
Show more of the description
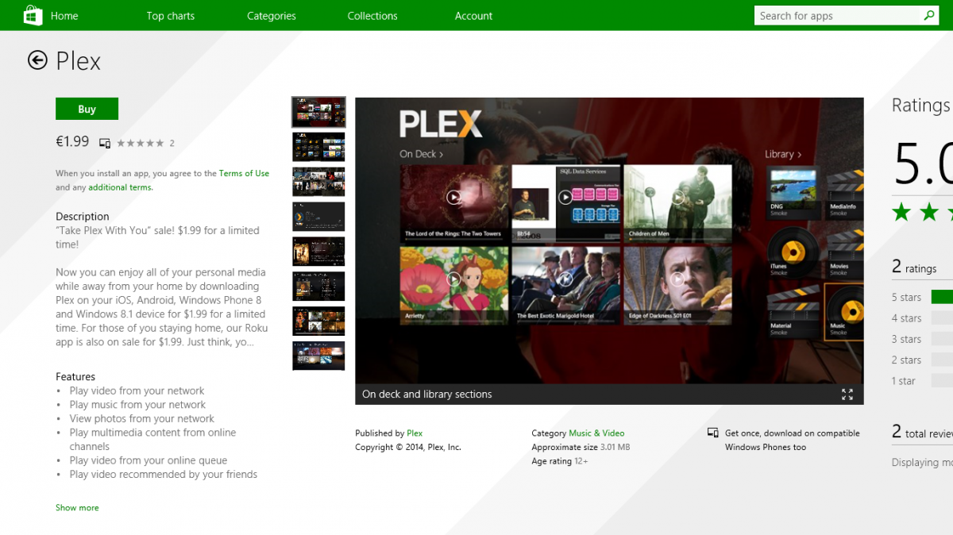point(77,507)
